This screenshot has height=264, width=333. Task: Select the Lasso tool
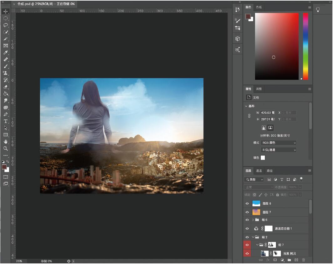tap(6, 25)
